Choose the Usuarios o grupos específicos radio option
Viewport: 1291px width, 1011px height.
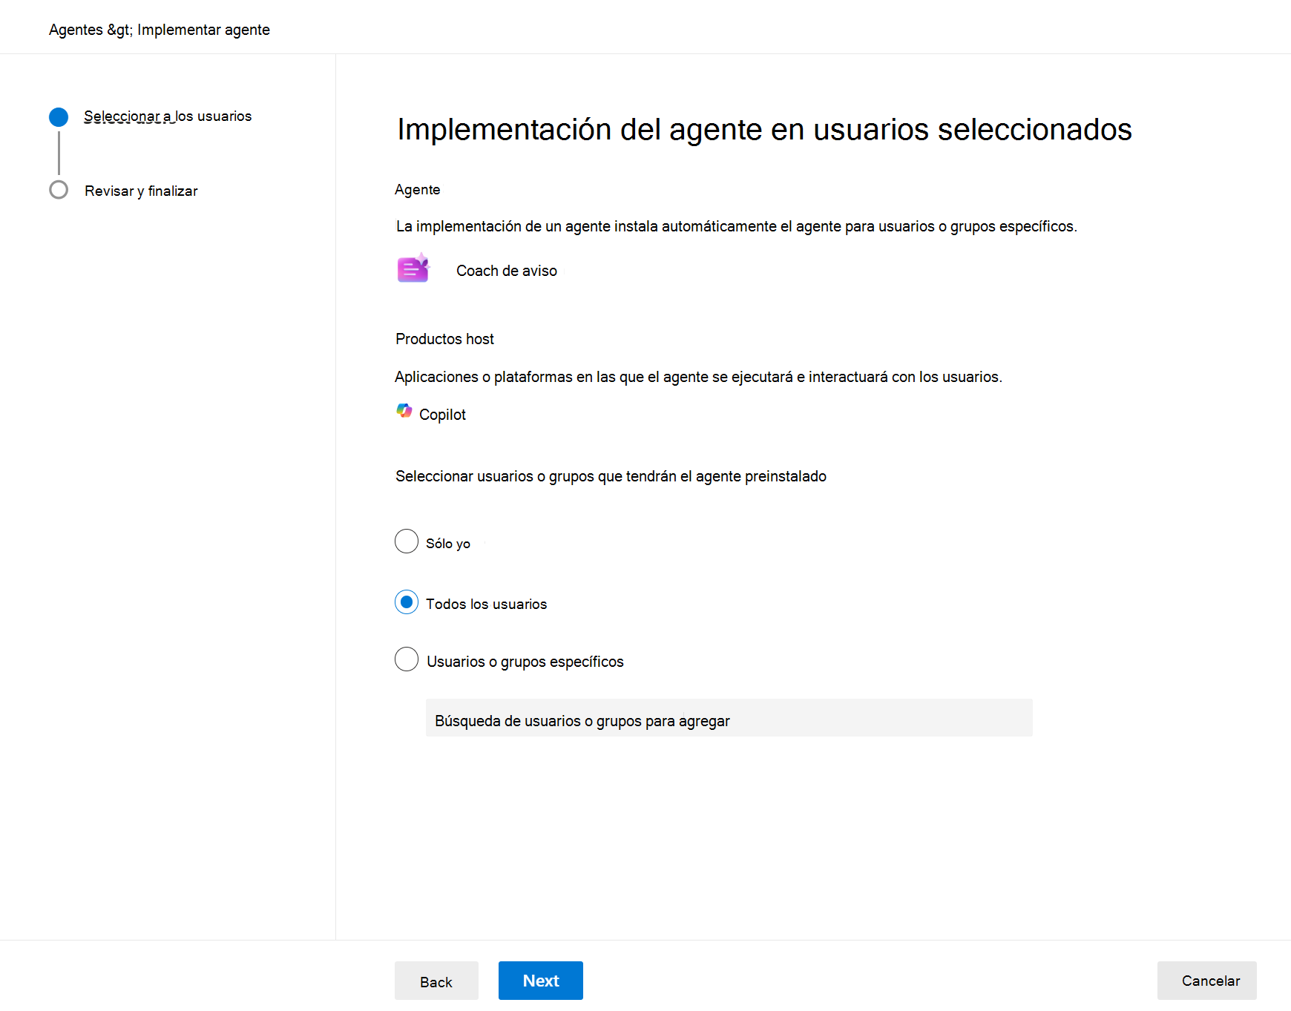[x=407, y=659]
